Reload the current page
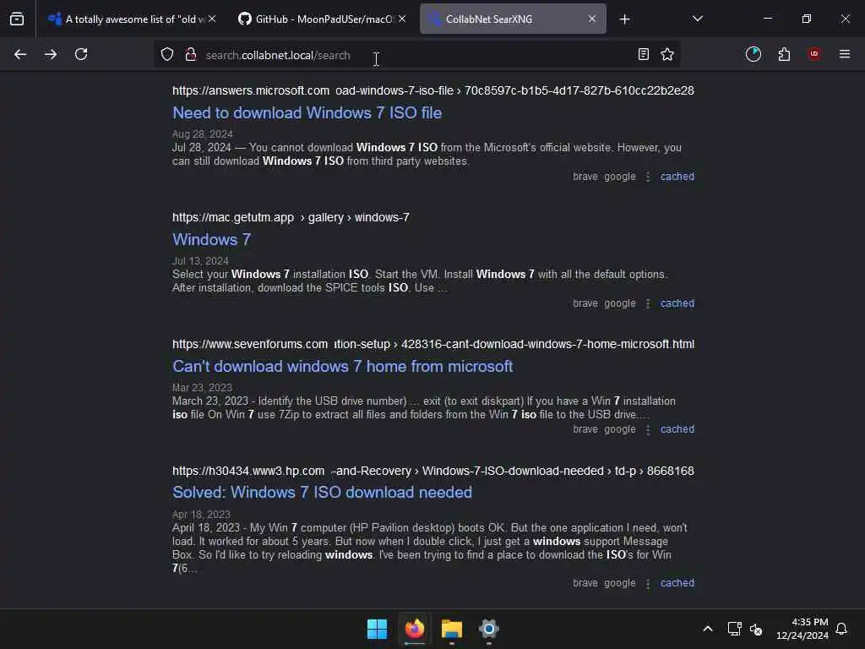The width and height of the screenshot is (865, 649). coord(81,54)
